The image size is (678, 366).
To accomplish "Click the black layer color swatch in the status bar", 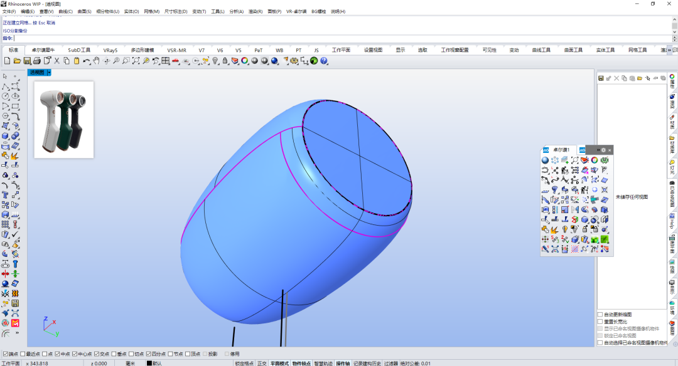I will 149,363.
